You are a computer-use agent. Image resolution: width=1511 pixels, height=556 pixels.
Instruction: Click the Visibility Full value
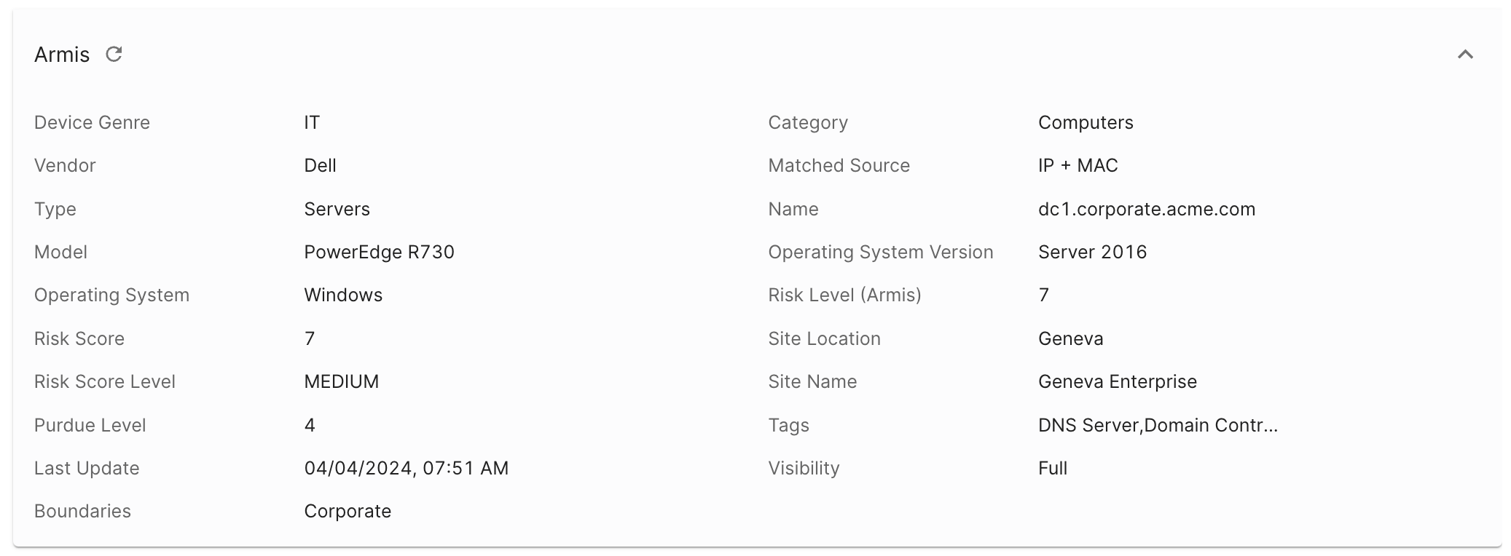pyautogui.click(x=1052, y=468)
